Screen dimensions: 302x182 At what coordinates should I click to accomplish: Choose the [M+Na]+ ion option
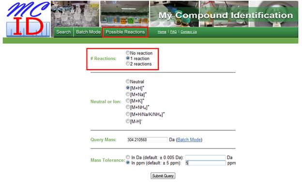128,94
